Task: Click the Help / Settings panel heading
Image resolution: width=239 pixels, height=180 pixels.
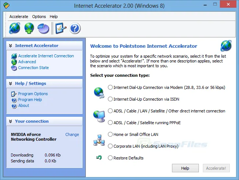Action: pos(31,83)
